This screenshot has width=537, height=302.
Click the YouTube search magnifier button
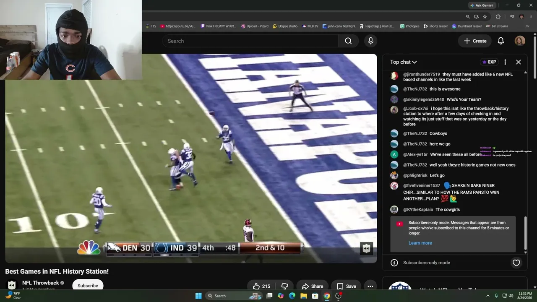348,41
